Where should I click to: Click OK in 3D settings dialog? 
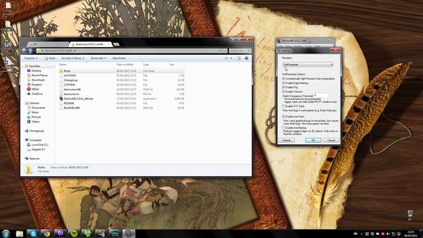[313, 140]
